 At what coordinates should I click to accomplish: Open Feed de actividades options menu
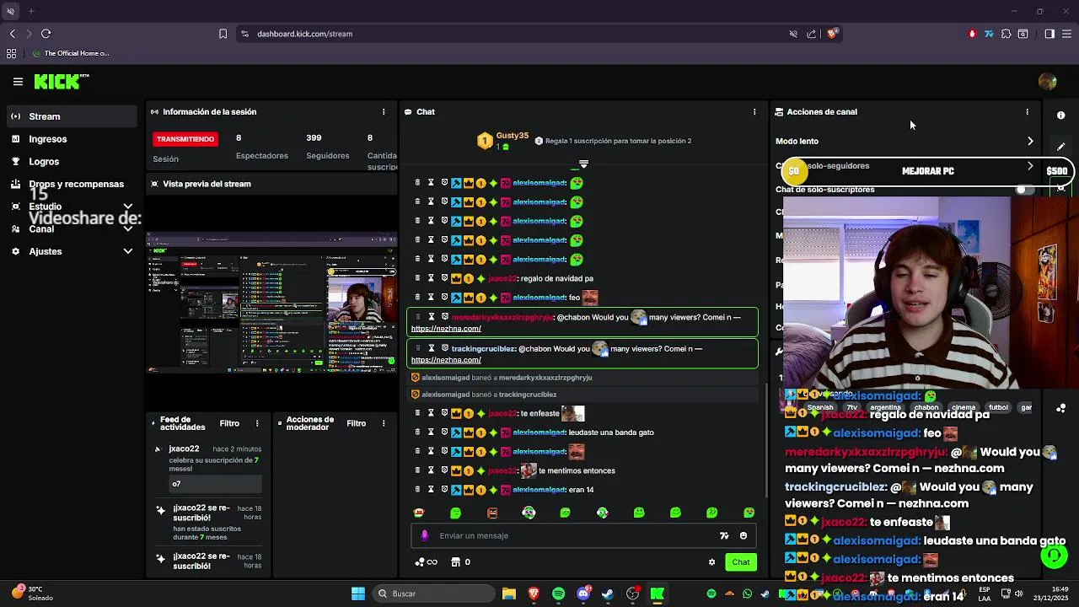point(257,423)
